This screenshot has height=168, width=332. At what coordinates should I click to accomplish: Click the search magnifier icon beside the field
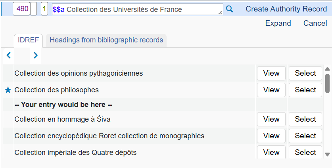pyautogui.click(x=230, y=9)
